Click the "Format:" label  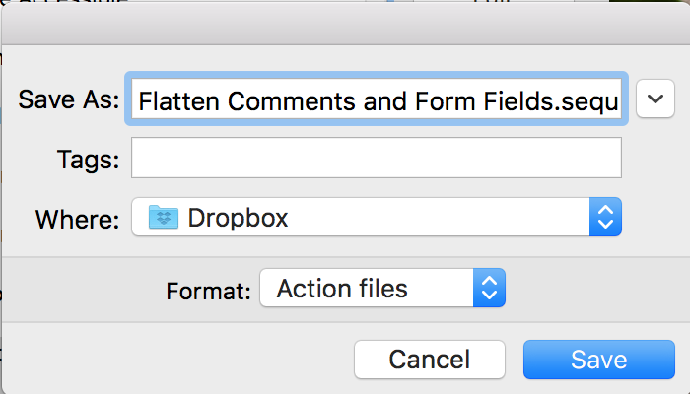[207, 291]
